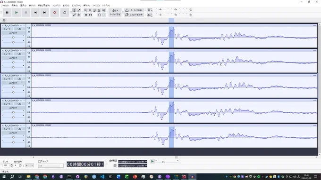Open the selection end time format dropdown
Screen dimensions: 321x180
point(146,166)
